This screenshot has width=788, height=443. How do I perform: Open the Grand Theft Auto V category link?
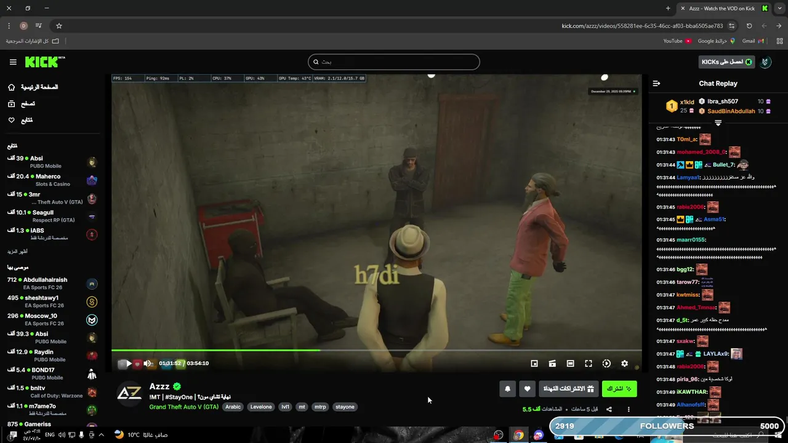click(184, 407)
